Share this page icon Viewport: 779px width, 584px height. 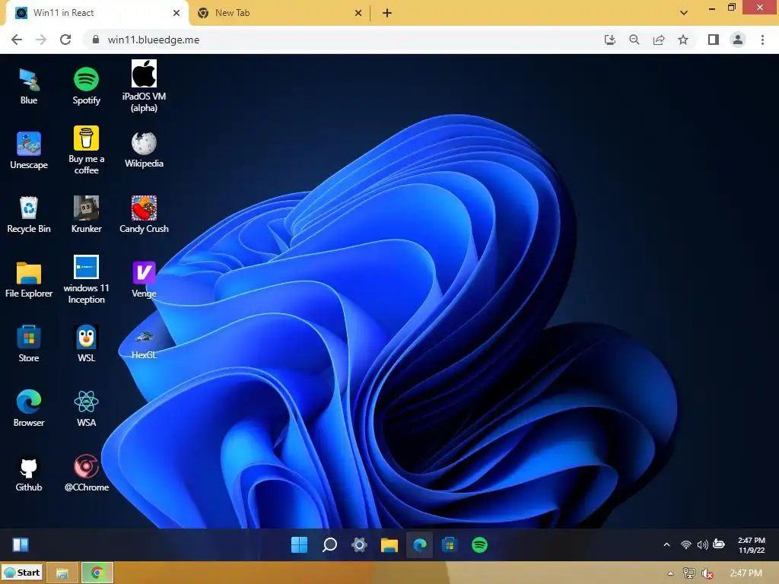click(659, 40)
